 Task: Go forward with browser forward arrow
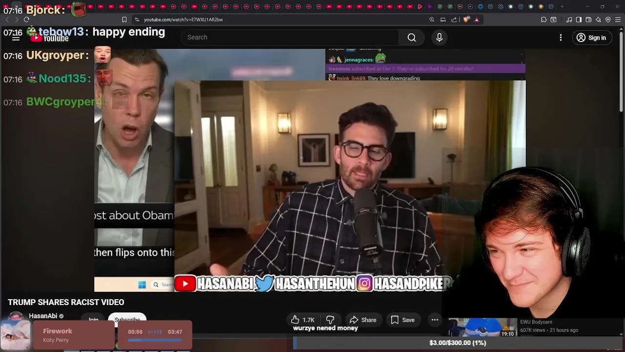coord(17,20)
